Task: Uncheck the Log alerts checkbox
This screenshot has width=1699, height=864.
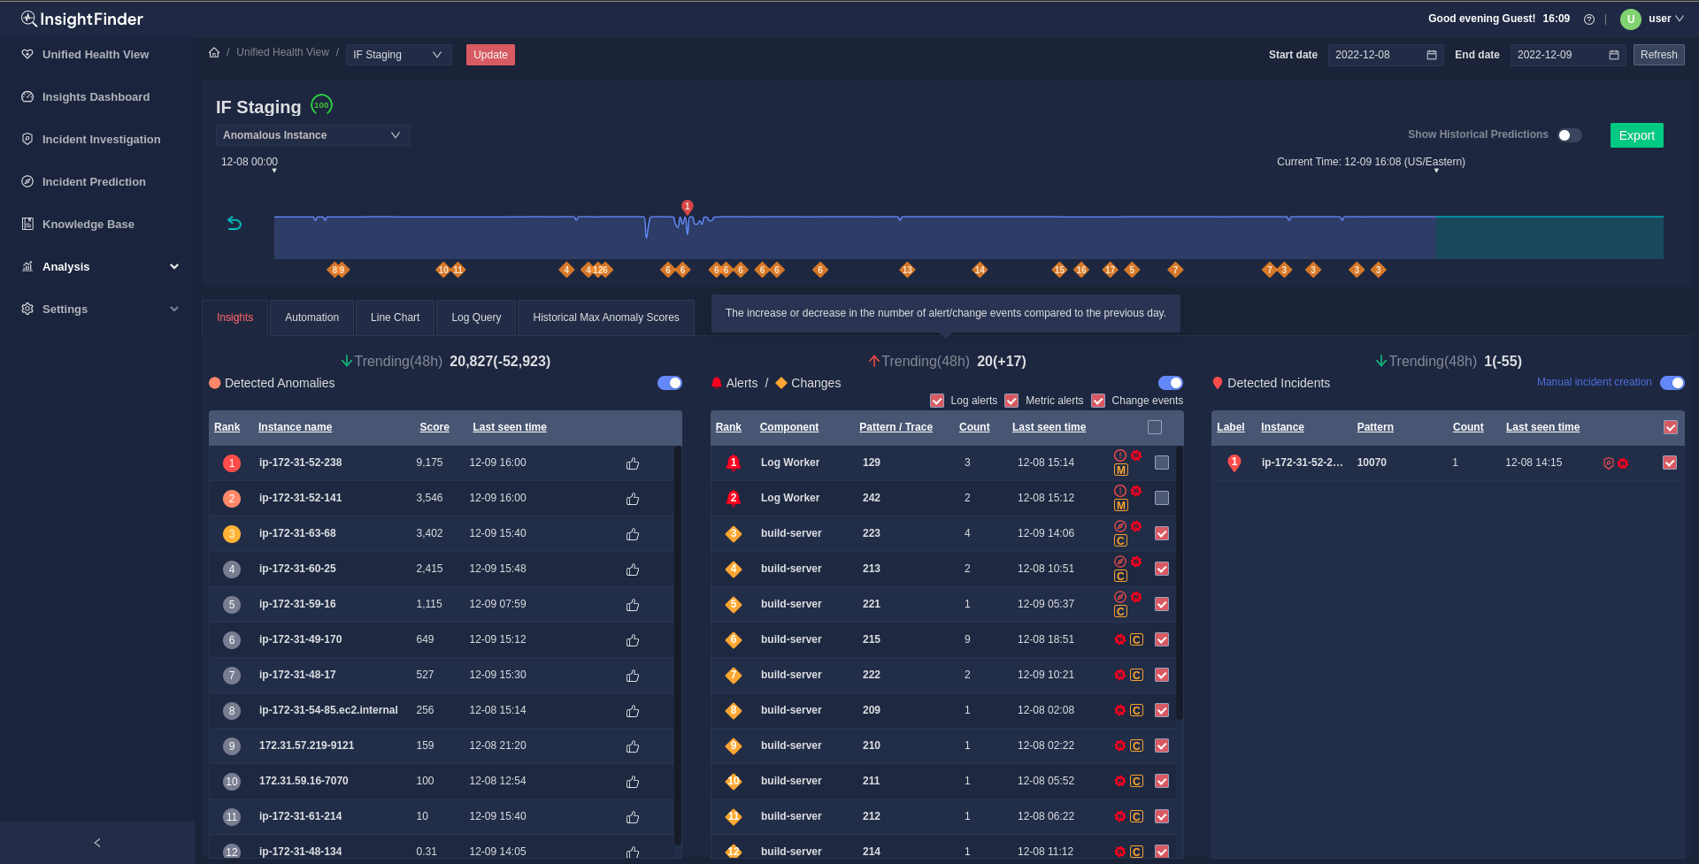Action: pos(937,401)
